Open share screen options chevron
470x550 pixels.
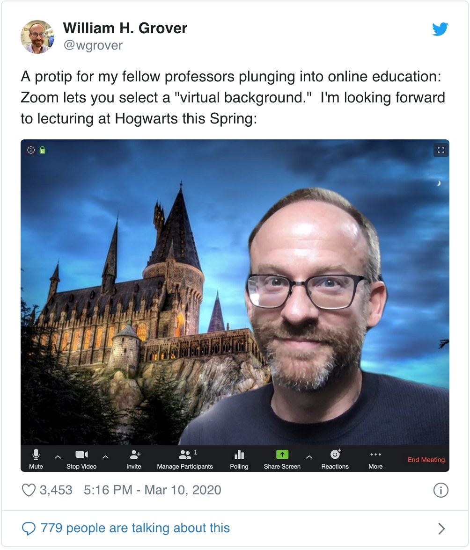309,456
